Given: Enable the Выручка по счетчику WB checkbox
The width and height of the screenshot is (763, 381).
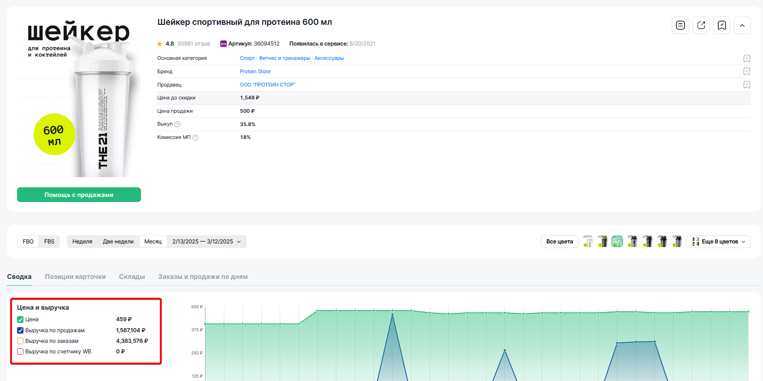Looking at the screenshot, I should tap(20, 352).
